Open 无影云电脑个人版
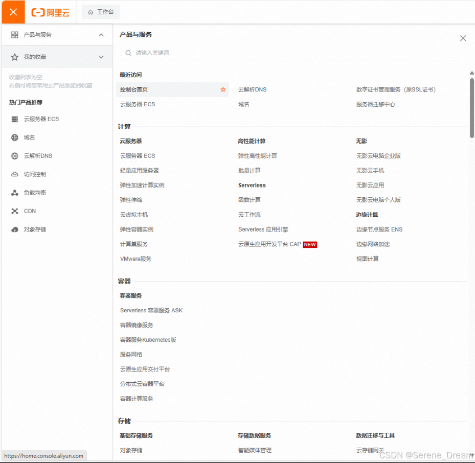The image size is (475, 463). (378, 200)
